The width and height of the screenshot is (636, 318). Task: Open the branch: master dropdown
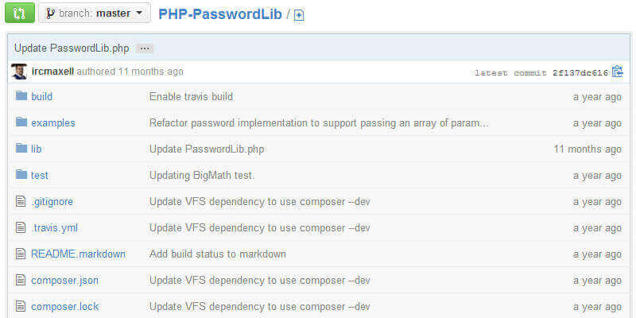coord(94,13)
